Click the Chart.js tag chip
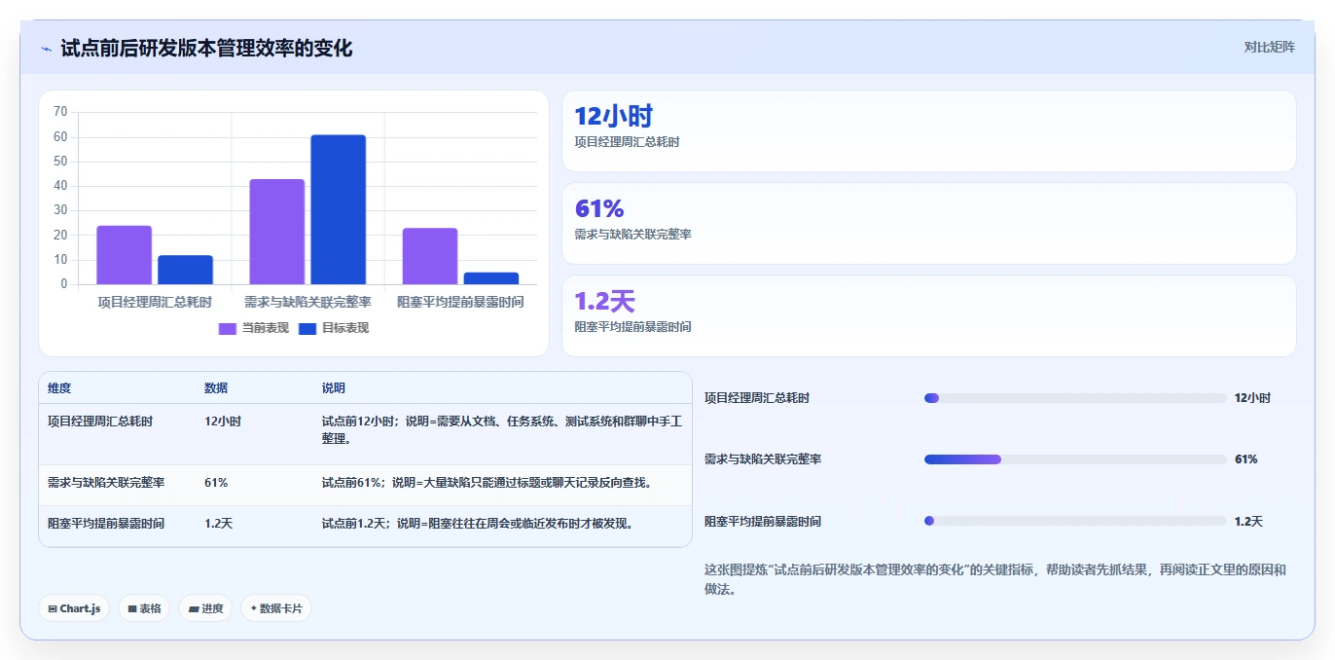Viewport: 1335px width, 660px height. coord(75,608)
